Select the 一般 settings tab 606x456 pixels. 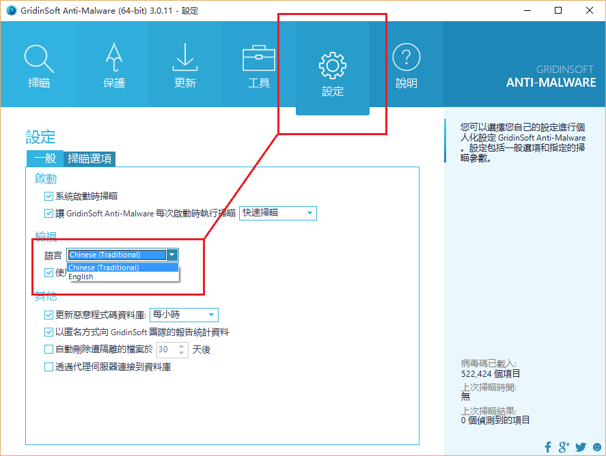pos(45,159)
